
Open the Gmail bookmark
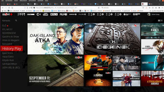tap(16, 11)
